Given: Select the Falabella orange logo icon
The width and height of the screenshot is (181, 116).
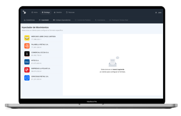Looking at the screenshot, I should coord(27,46).
